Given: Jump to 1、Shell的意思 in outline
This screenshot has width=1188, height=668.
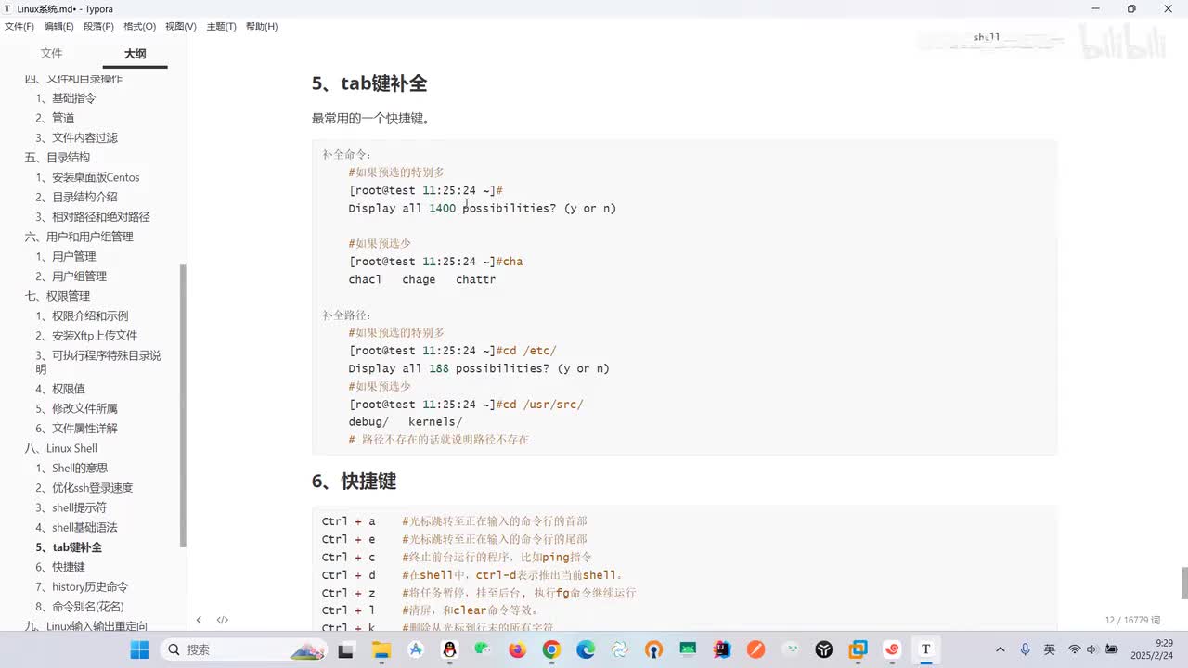Looking at the screenshot, I should click(71, 469).
